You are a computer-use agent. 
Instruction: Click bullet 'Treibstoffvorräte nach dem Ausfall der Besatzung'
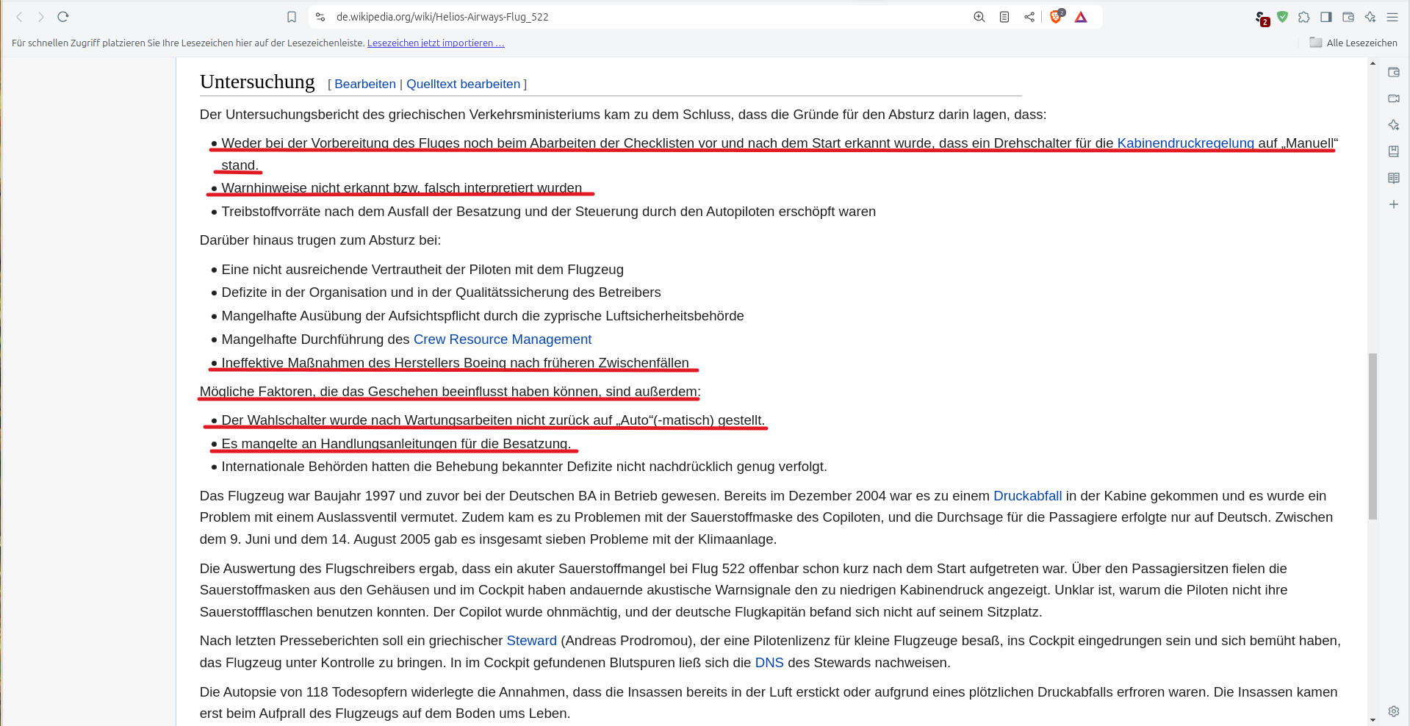point(548,212)
